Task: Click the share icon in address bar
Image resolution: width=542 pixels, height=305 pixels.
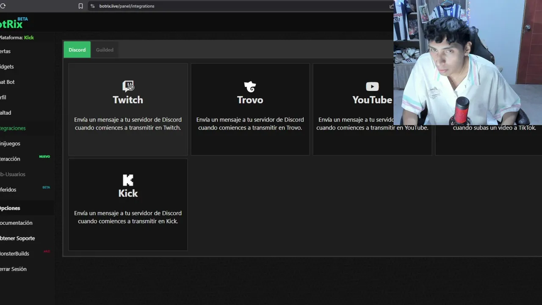Action: (391, 6)
